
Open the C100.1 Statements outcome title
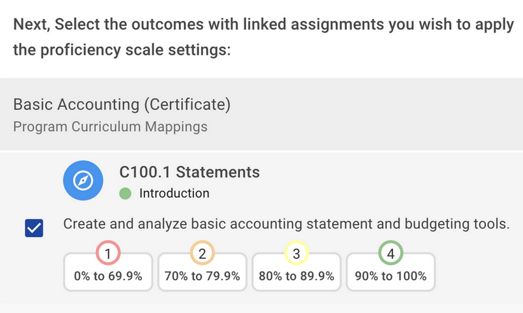click(190, 172)
